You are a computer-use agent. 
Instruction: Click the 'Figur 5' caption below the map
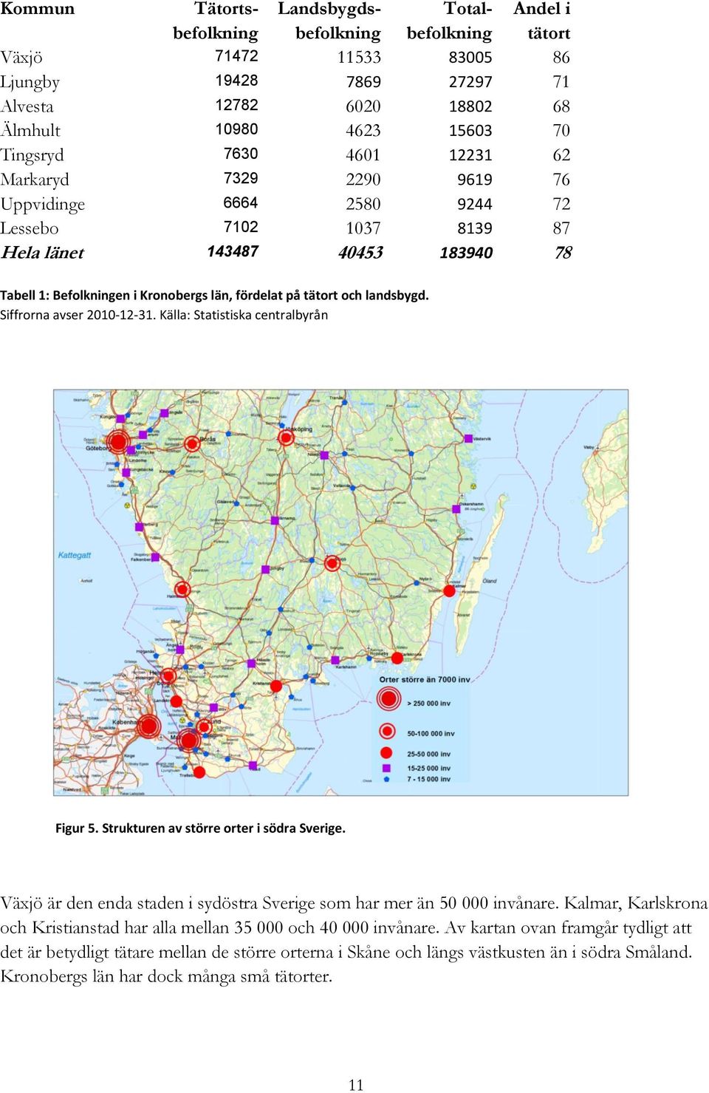pyautogui.click(x=200, y=828)
